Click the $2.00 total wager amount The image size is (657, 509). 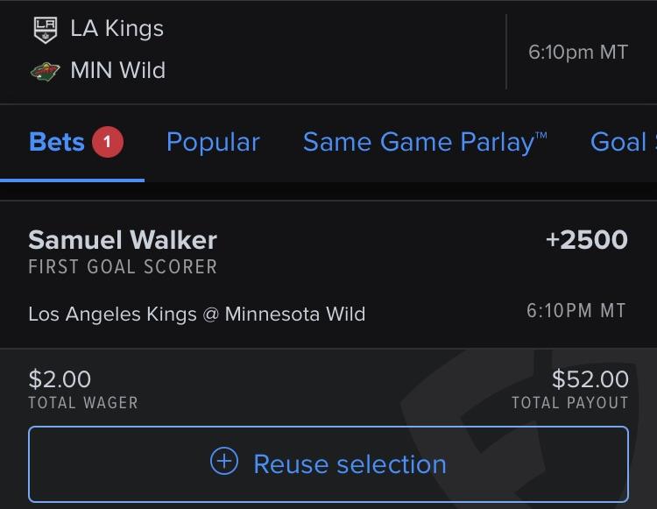pos(60,378)
